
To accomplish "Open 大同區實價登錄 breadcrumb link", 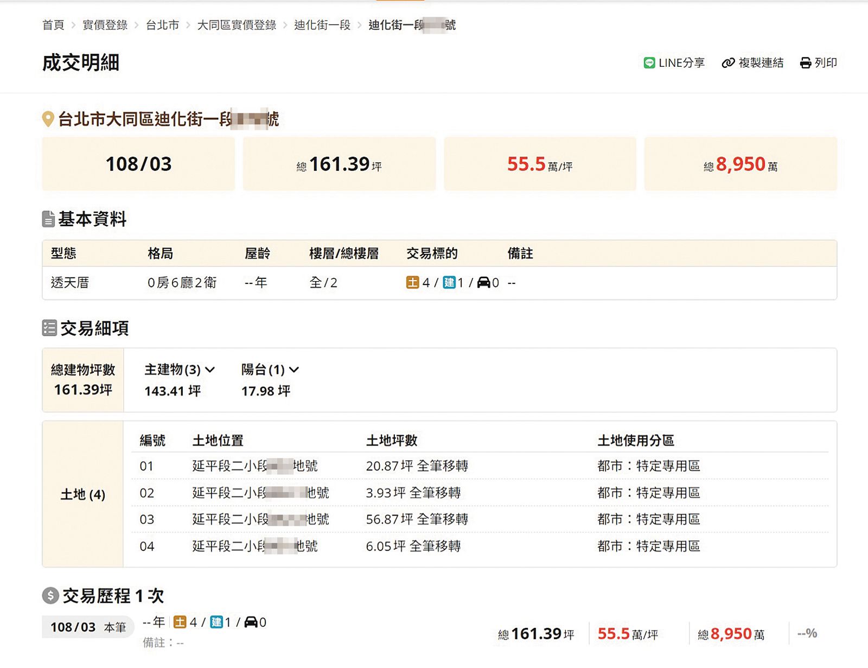I will coord(237,25).
